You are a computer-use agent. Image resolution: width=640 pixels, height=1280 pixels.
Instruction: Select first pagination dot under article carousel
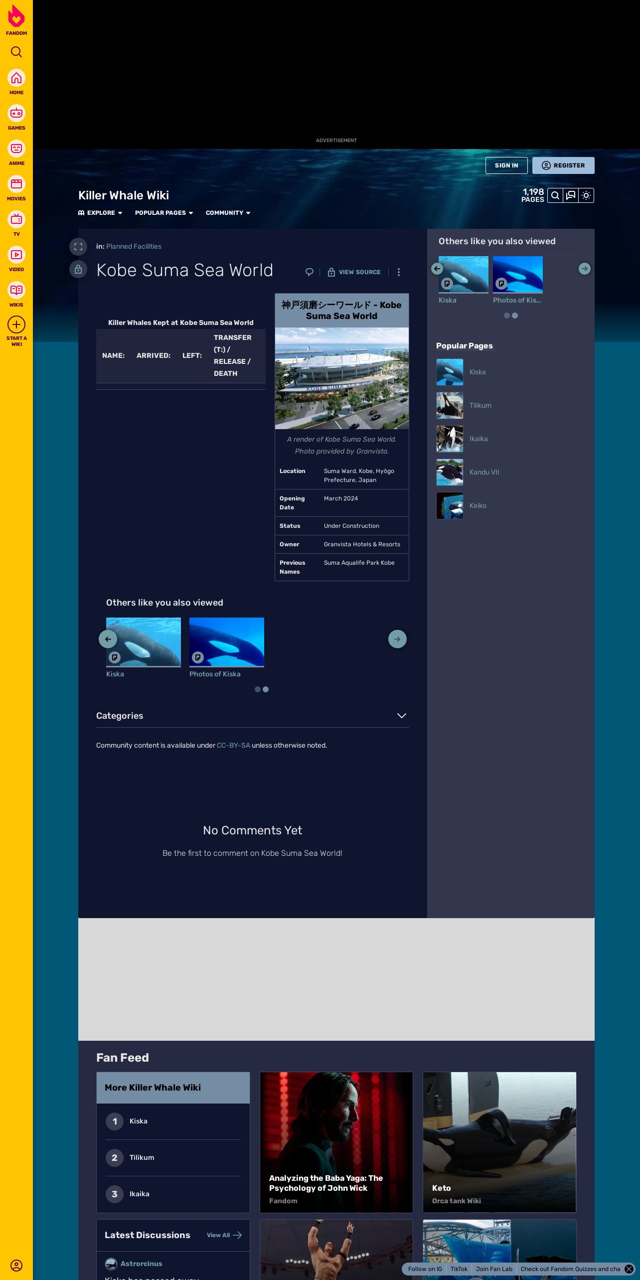pos(258,689)
